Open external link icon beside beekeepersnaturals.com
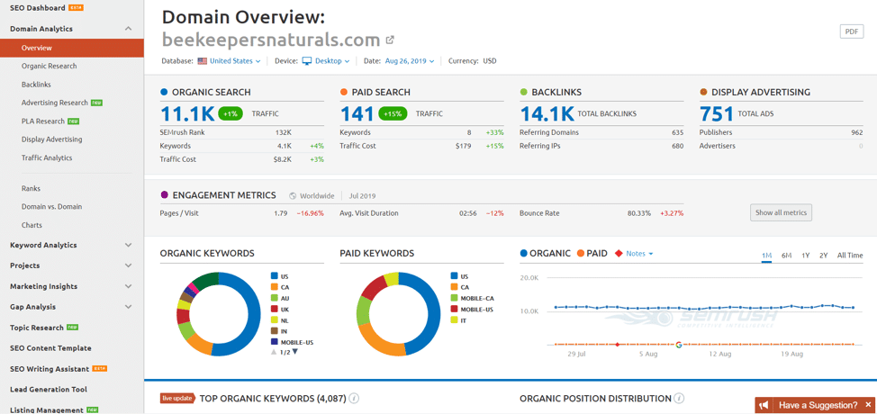Screen dimensions: 877x414 pos(391,40)
